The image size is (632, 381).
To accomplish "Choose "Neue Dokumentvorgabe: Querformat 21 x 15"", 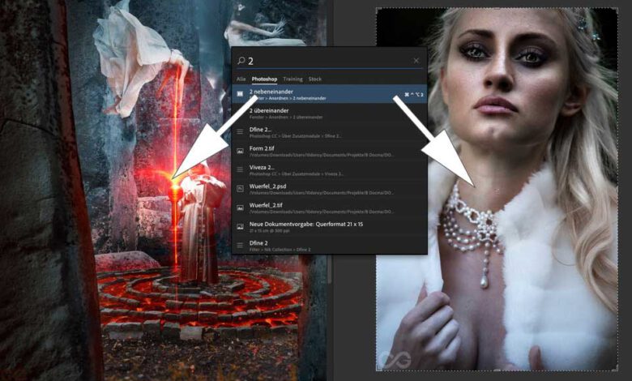I will [329, 227].
